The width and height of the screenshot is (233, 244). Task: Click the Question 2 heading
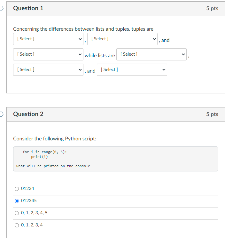(x=28, y=114)
